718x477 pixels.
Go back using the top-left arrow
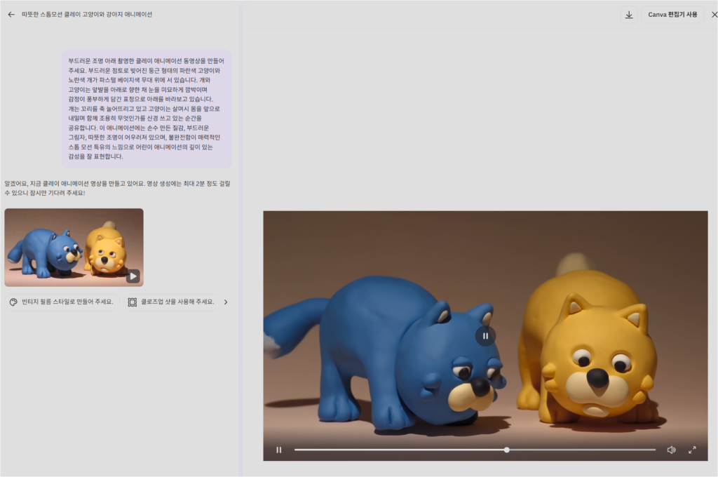point(11,14)
